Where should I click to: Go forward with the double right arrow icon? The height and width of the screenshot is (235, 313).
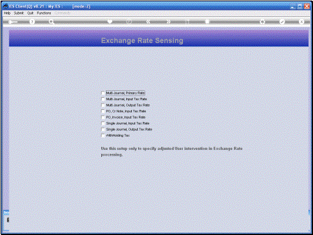pos(168,21)
